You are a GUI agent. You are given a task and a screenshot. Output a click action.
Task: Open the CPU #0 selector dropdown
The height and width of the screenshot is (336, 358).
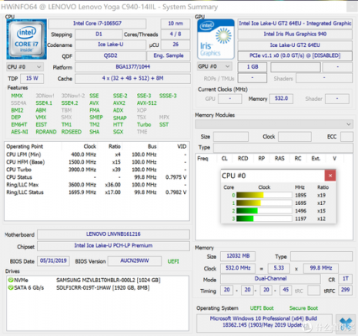(x=24, y=67)
